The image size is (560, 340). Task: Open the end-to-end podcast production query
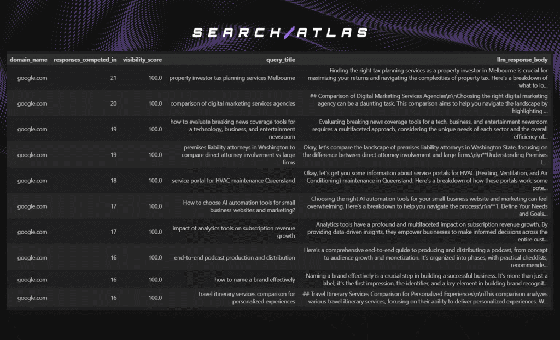pos(234,258)
